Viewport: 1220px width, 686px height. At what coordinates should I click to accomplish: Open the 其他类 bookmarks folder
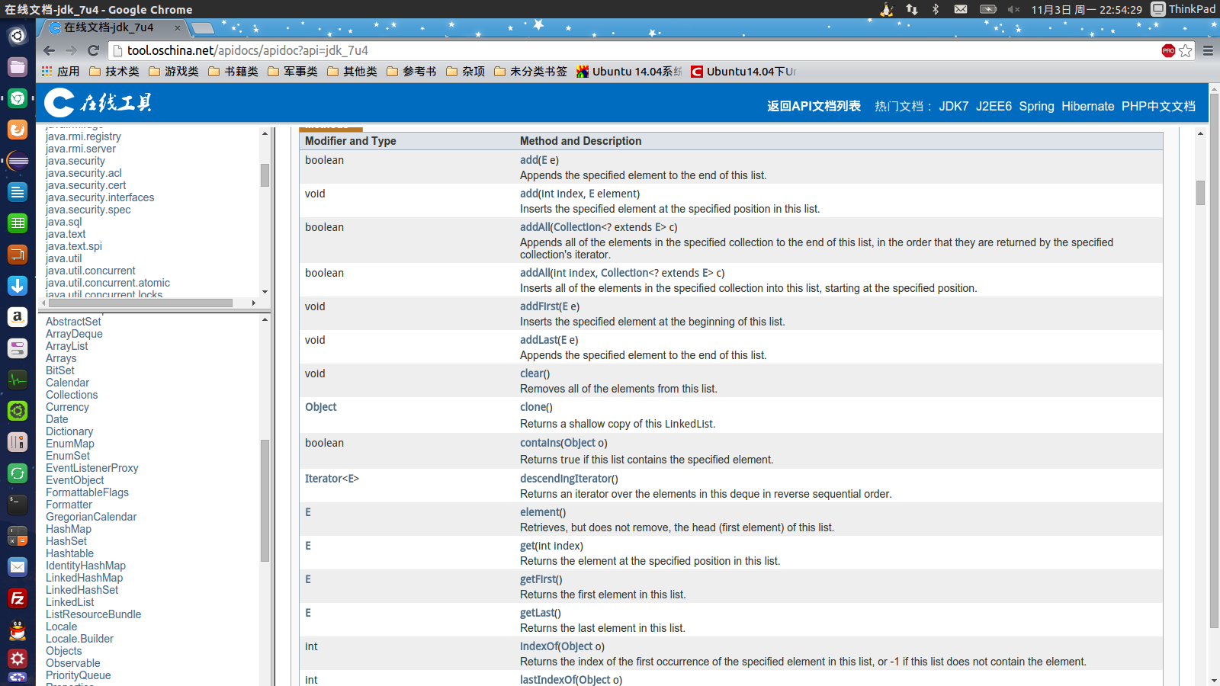pyautogui.click(x=352, y=72)
